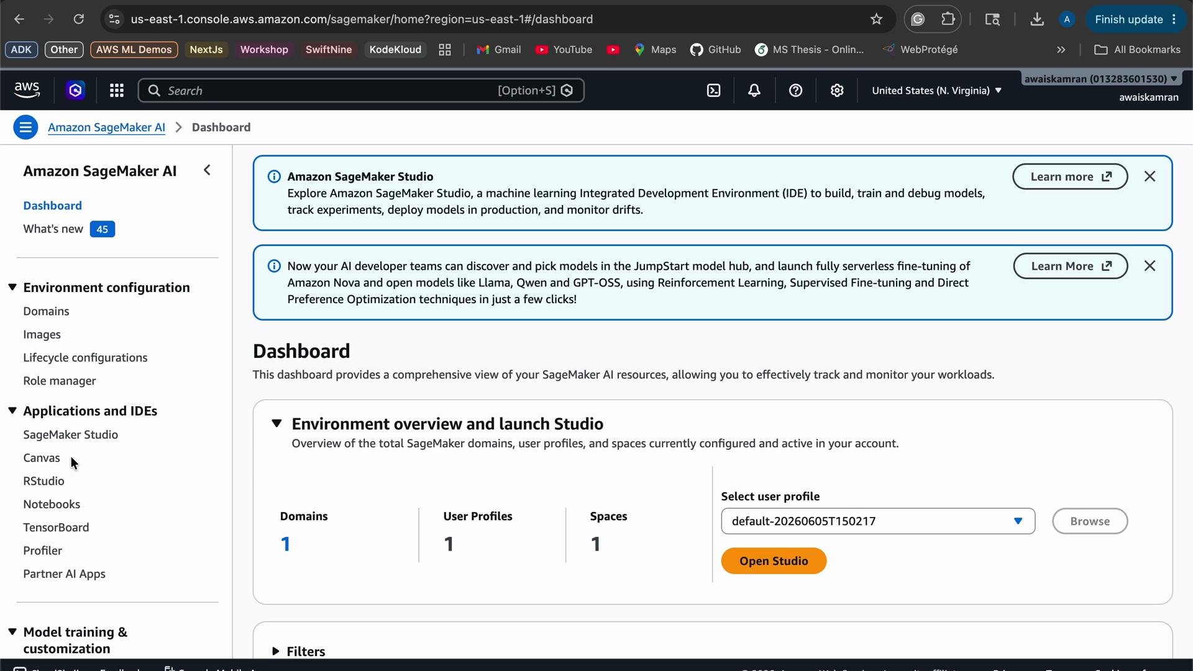Open RStudio in the sidebar
Screen dimensions: 1193x671
coord(43,481)
